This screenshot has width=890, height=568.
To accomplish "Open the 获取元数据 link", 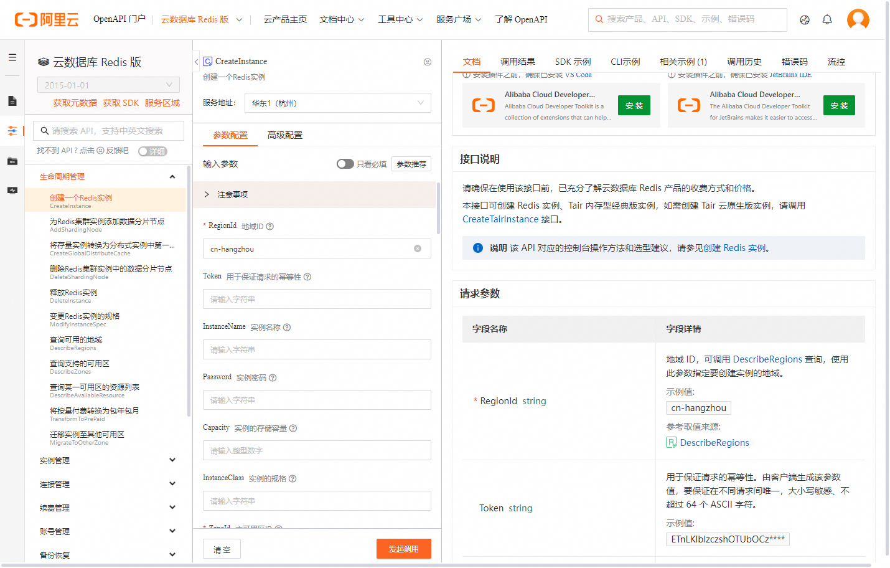I will tap(75, 103).
